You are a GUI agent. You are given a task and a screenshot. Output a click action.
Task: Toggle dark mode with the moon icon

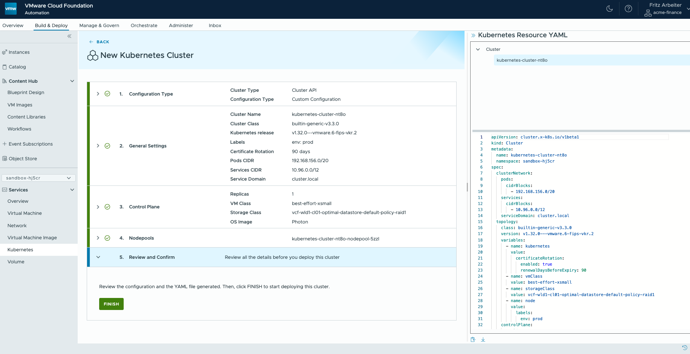tap(609, 9)
